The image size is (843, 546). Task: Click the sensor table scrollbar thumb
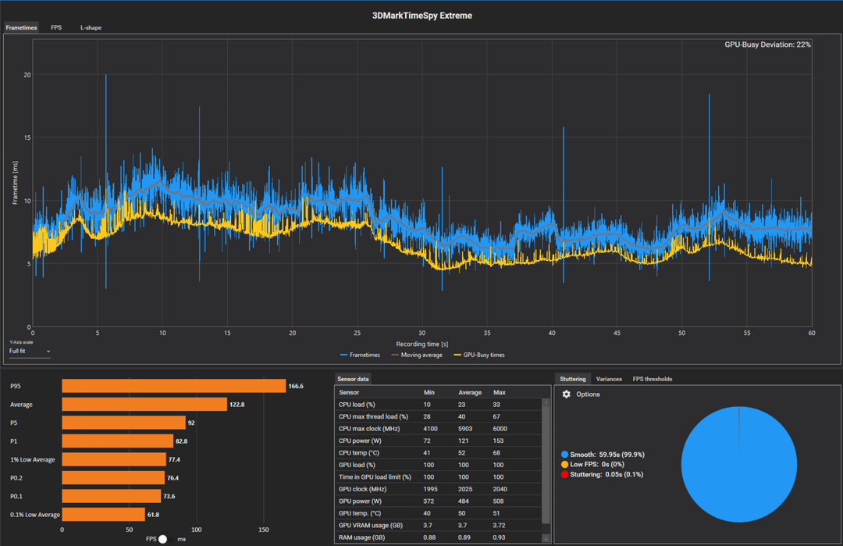coord(546,466)
